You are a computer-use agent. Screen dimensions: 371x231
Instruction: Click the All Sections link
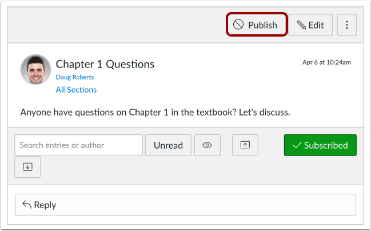click(x=76, y=89)
